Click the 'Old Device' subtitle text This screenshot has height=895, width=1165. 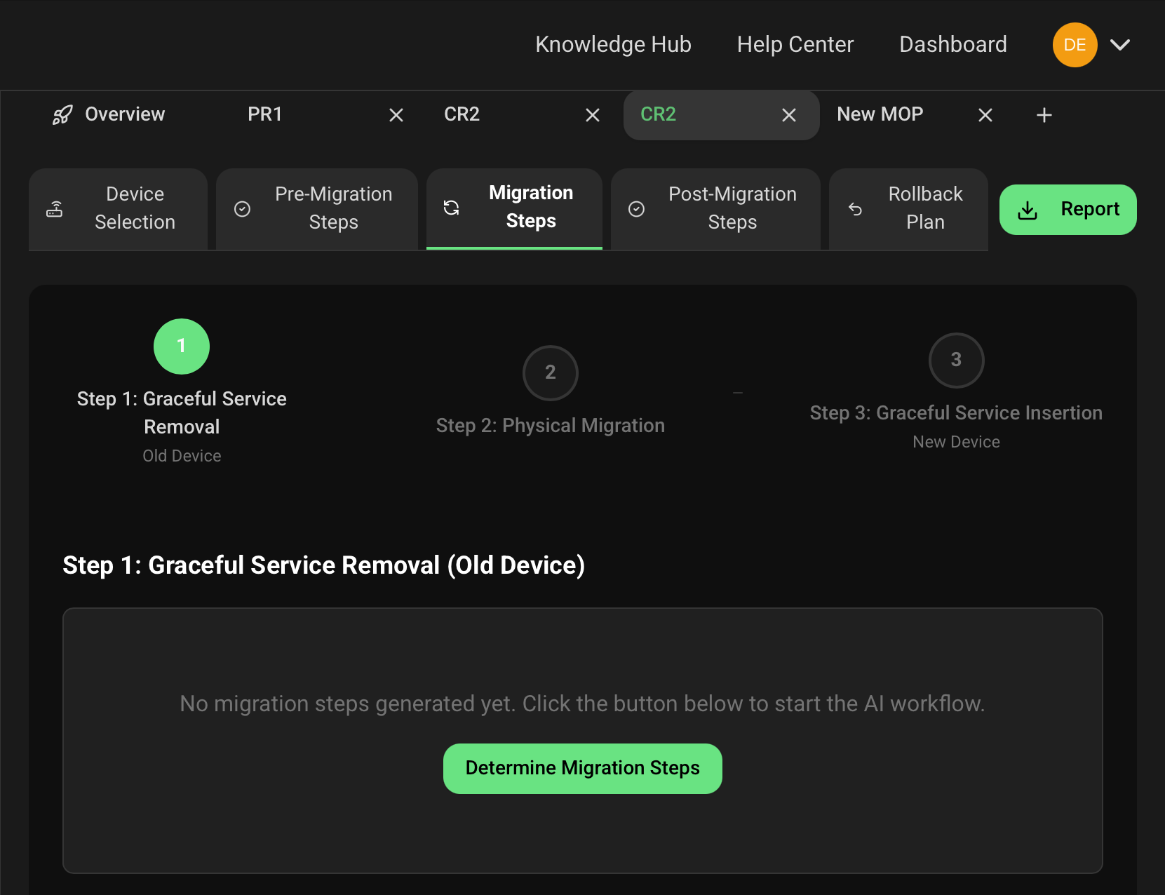pyautogui.click(x=182, y=456)
